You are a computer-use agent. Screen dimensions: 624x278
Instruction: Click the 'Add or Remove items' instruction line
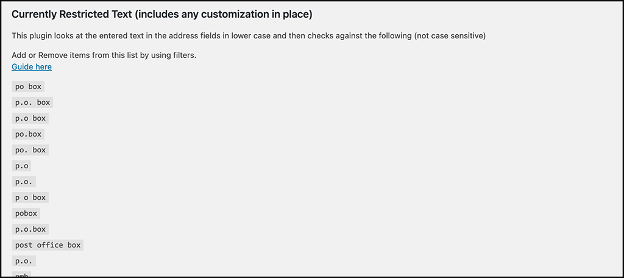tap(104, 55)
